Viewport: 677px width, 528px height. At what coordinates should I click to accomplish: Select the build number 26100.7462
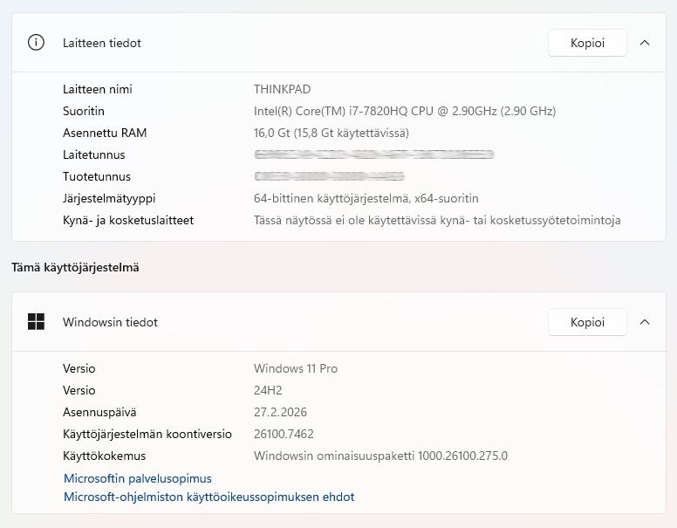pos(284,434)
